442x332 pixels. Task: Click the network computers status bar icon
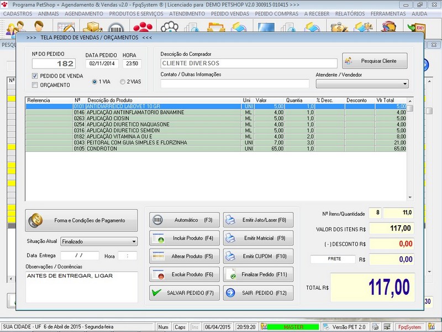pos(387,326)
